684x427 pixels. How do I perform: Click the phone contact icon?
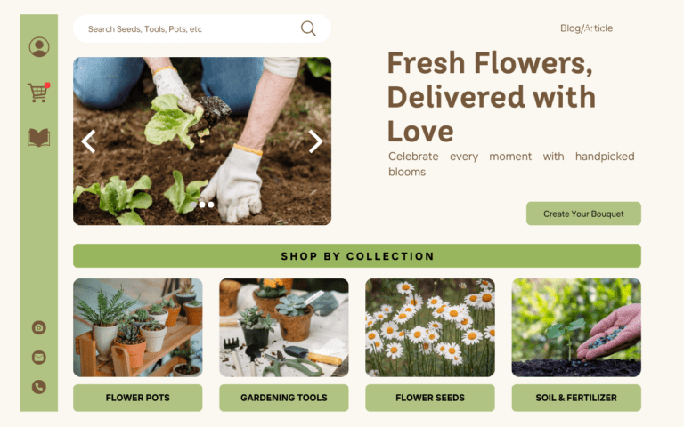point(39,387)
